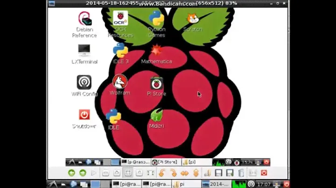
Task: Flip image vertically
Action: pos(196,173)
